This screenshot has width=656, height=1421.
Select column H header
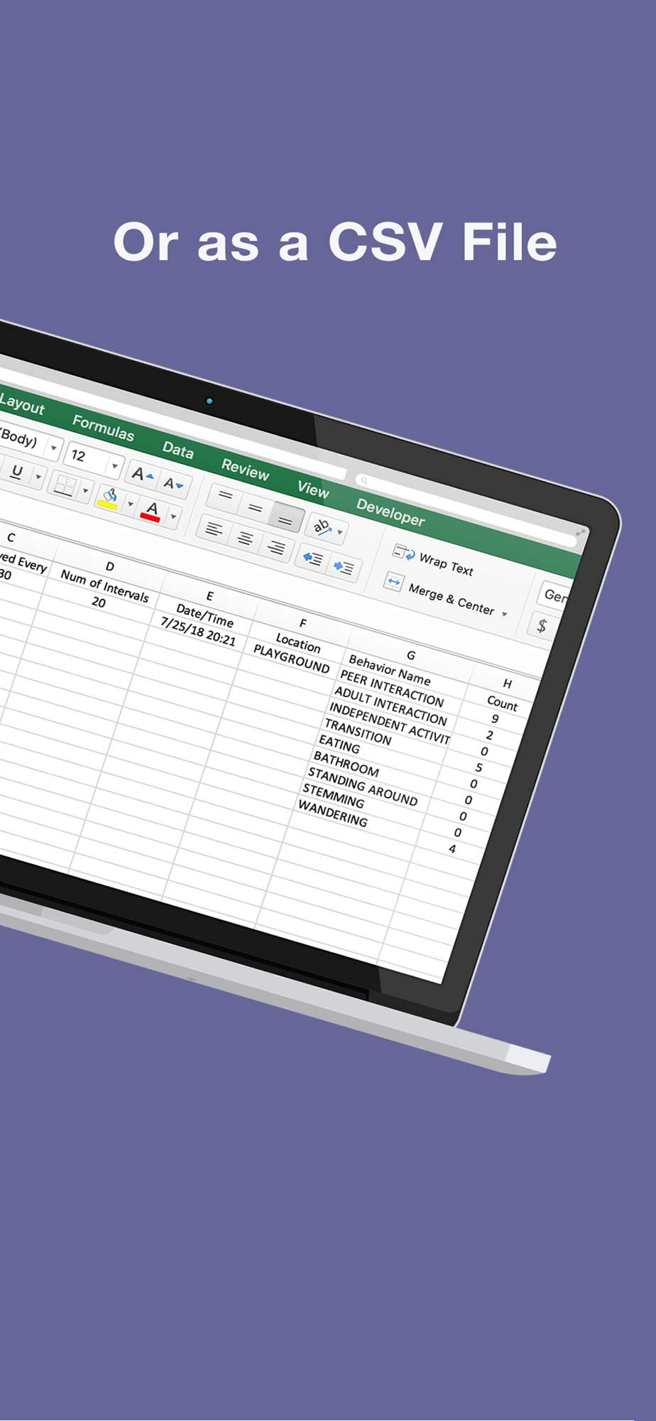coord(507,684)
